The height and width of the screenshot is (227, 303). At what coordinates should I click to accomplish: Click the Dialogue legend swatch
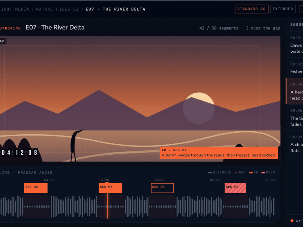click(x=210, y=173)
